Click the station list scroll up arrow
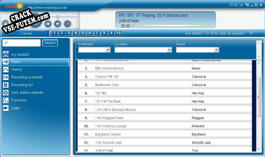The width and height of the screenshot is (265, 157). coord(259,63)
